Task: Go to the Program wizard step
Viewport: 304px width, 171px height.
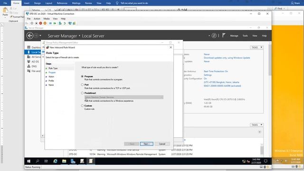Action: 52,73
